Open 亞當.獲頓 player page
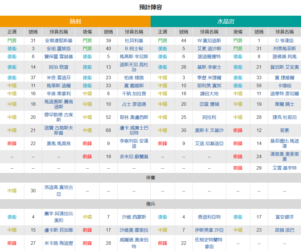Screen dimensions: 301x251 209,104
